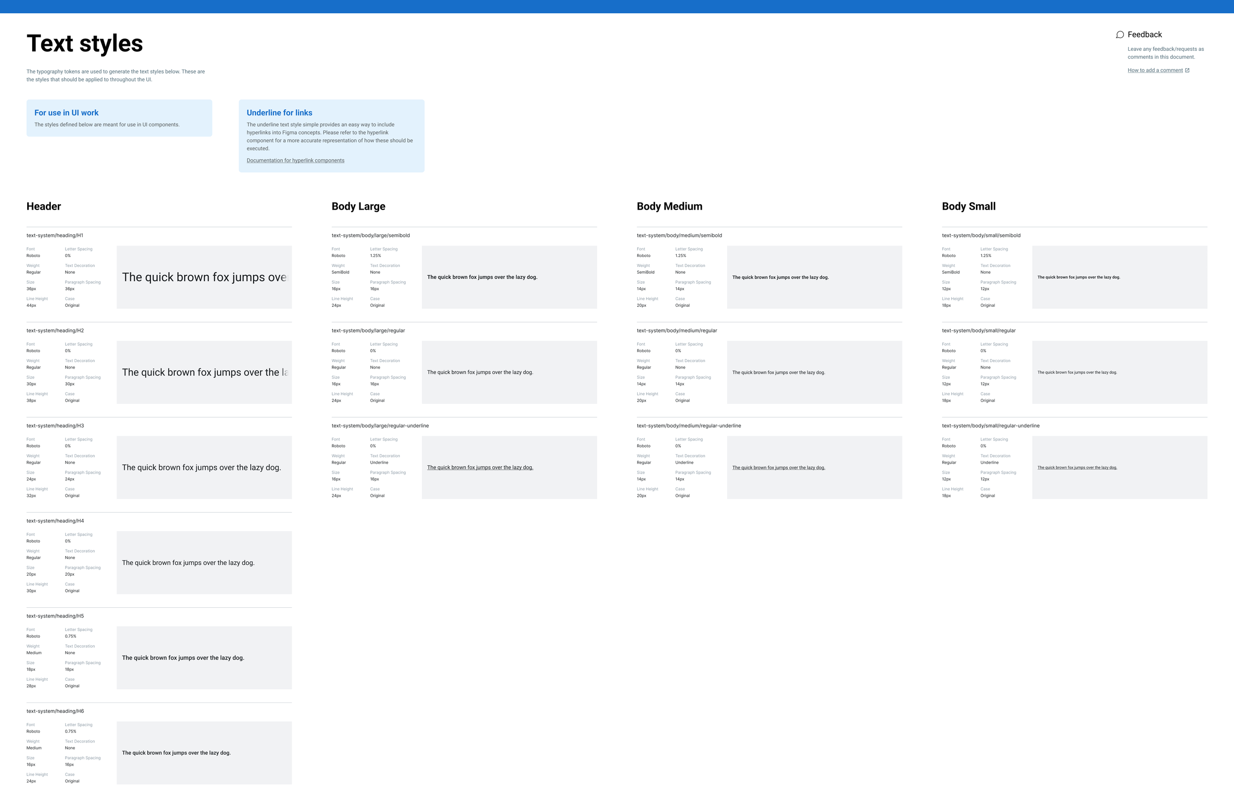The height and width of the screenshot is (811, 1234).
Task: Click the 'Body Medium' section heading
Action: (669, 206)
